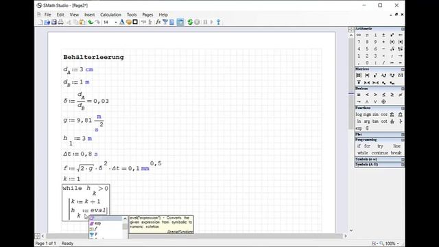Click the definition := operator button
This screenshot has width=439, height=247.
coord(392,62)
